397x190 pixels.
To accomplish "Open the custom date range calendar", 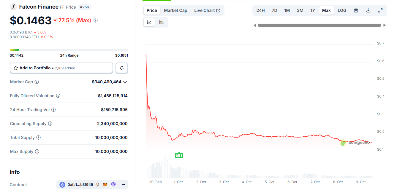I will click(356, 10).
